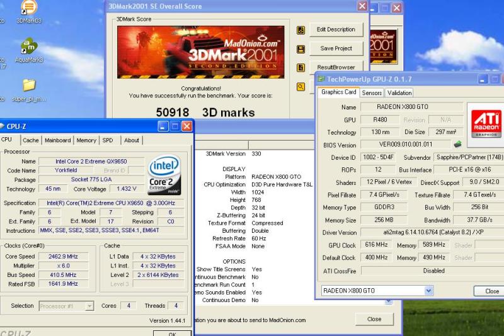
Task: Click the 50918 3D marks score
Action: [205, 113]
